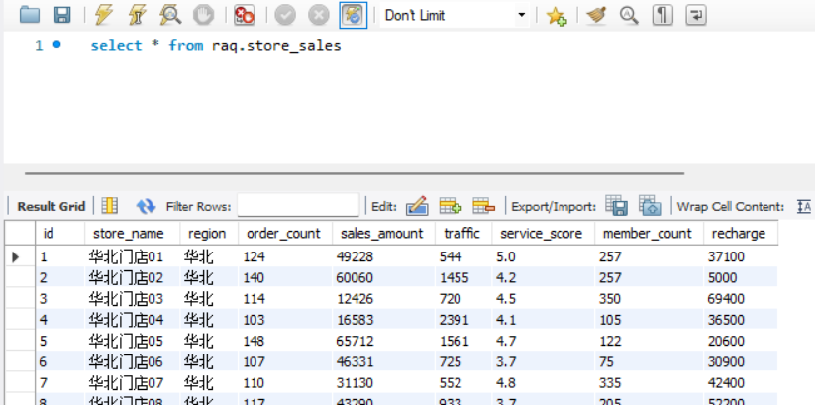Click the recharge column header
This screenshot has height=405, width=815.
click(x=741, y=234)
